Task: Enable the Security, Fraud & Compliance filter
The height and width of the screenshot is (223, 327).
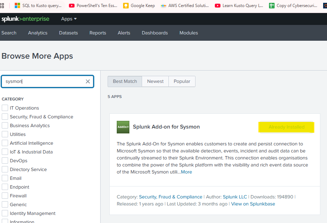Action: point(5,117)
